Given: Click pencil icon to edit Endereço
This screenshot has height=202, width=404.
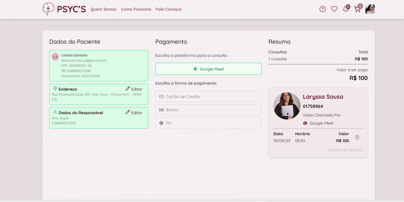Looking at the screenshot, I should 128,89.
